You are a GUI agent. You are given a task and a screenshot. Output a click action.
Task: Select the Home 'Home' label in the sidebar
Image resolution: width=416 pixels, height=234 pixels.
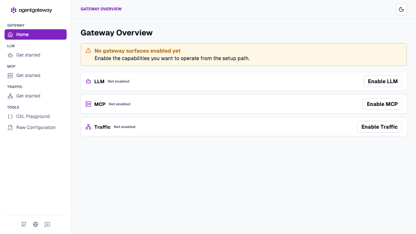pos(22,34)
